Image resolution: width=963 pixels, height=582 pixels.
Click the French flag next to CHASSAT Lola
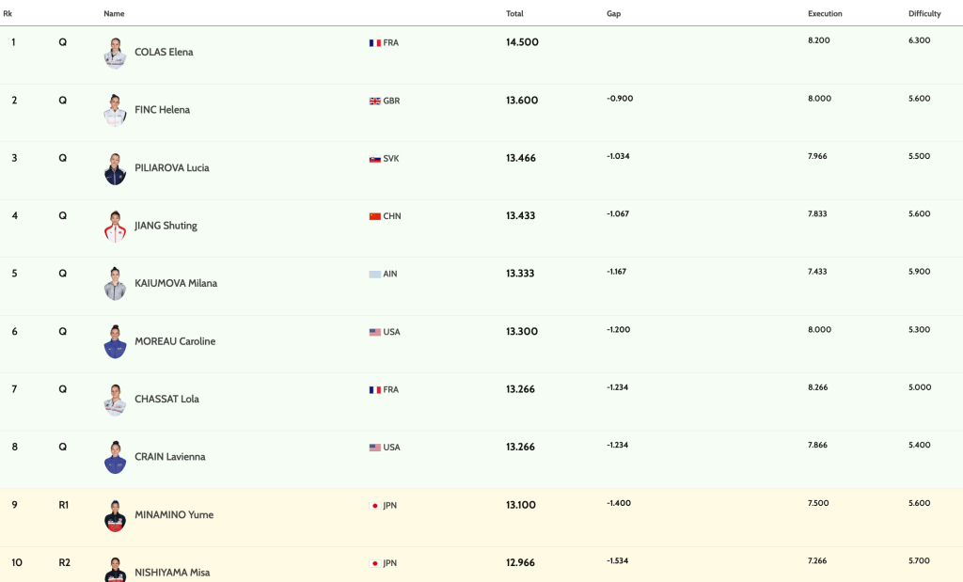click(374, 390)
